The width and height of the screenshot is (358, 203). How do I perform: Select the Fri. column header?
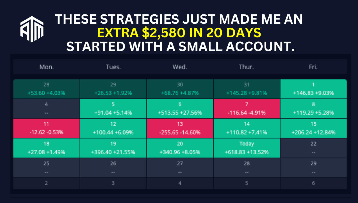313,67
